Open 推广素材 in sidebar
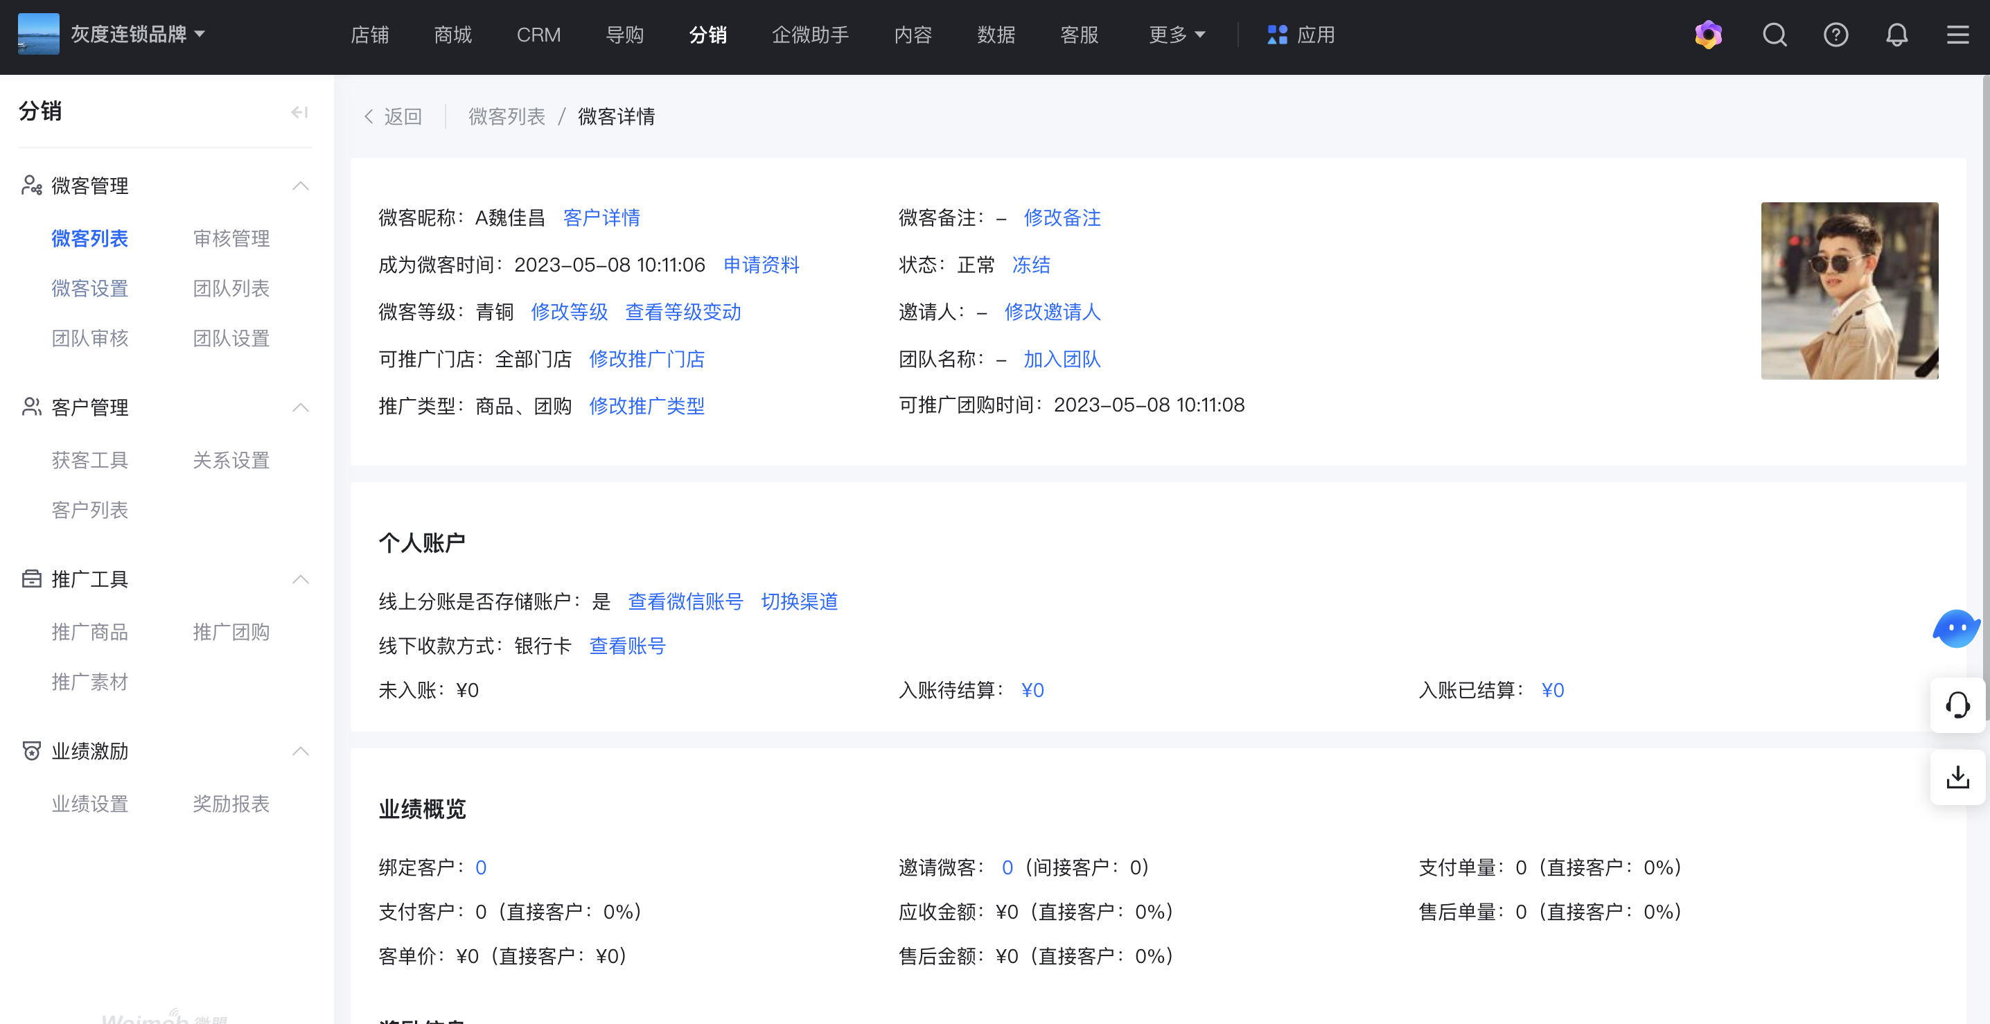 tap(89, 682)
